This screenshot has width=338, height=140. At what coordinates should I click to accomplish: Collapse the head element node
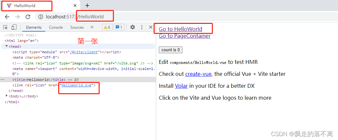(6, 46)
